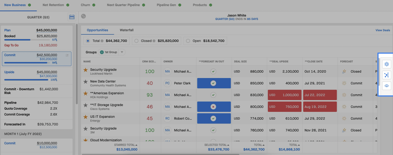Click the View Deals link

coord(383,30)
